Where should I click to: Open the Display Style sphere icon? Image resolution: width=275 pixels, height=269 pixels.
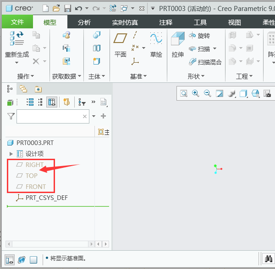tap(231, 93)
